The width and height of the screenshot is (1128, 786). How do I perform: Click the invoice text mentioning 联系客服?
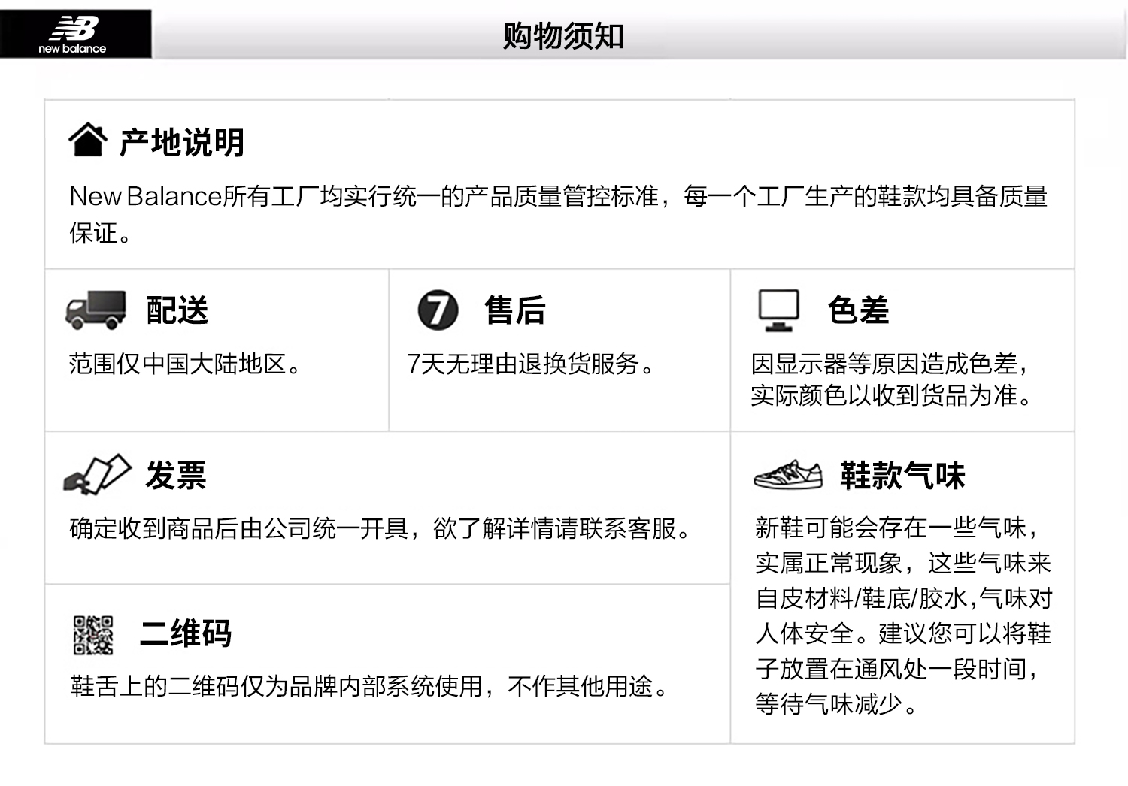pos(381,529)
